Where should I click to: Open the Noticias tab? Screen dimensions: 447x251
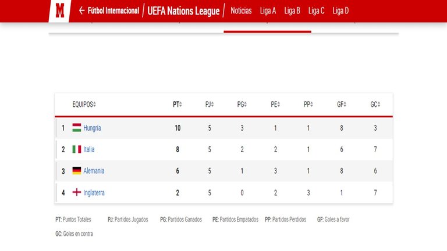pos(241,11)
